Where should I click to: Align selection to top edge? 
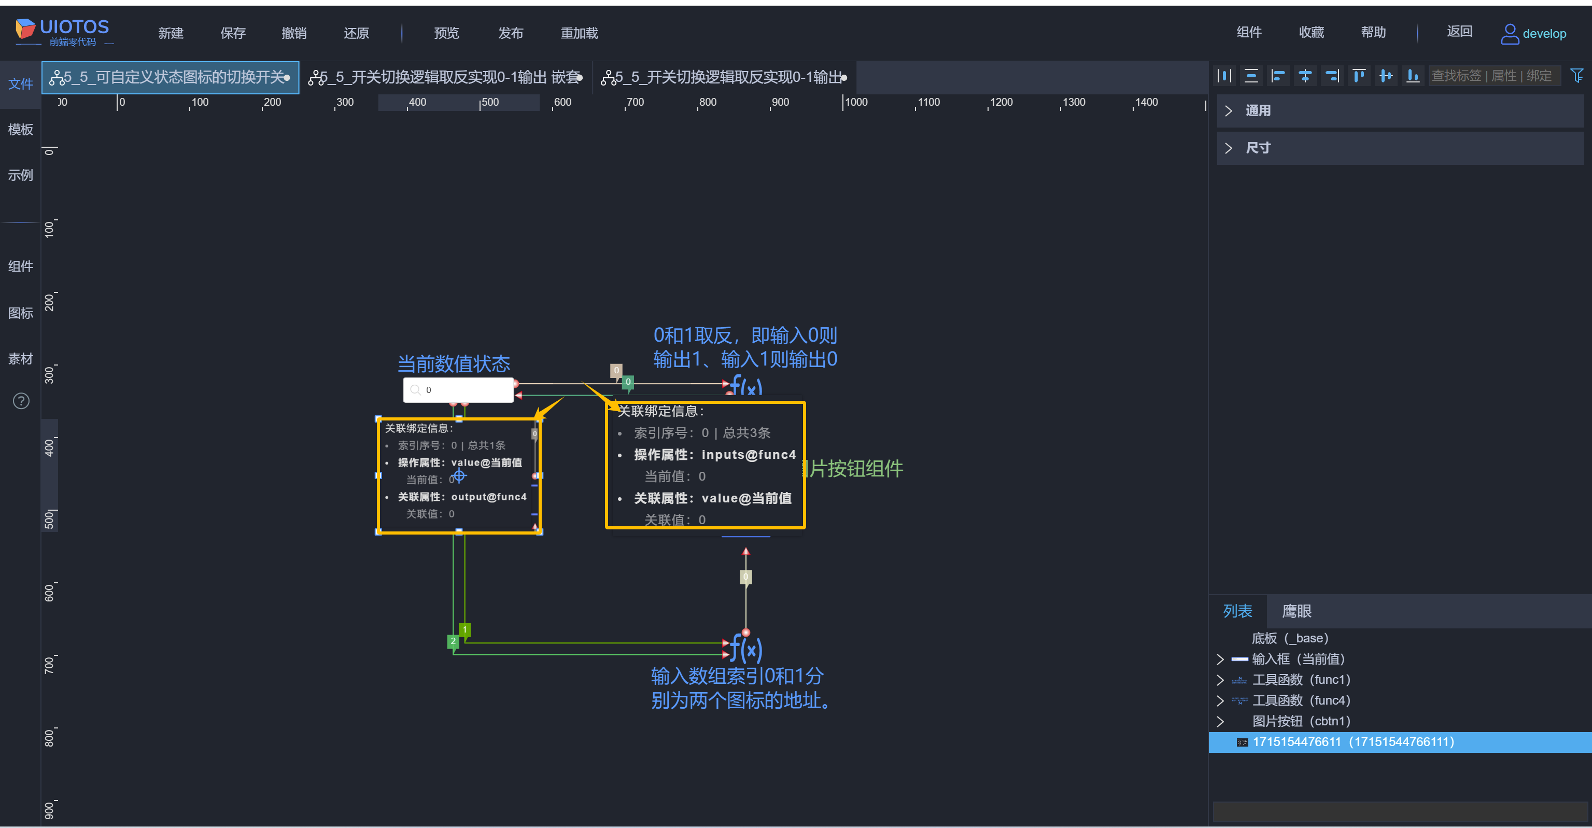(x=1359, y=75)
